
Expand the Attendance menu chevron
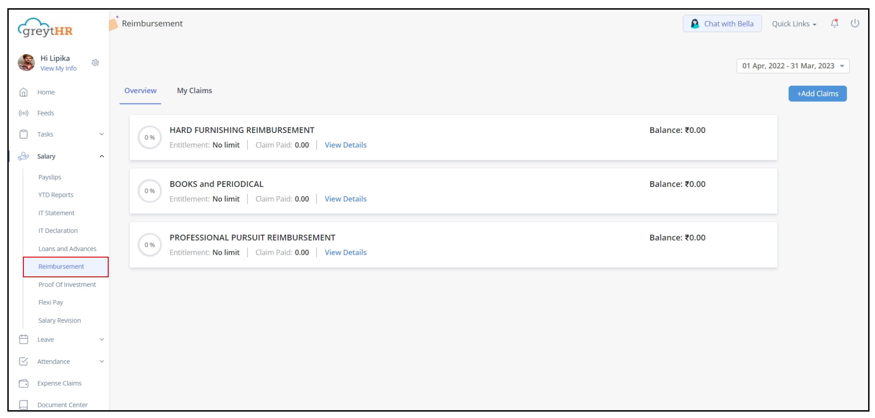coord(102,362)
